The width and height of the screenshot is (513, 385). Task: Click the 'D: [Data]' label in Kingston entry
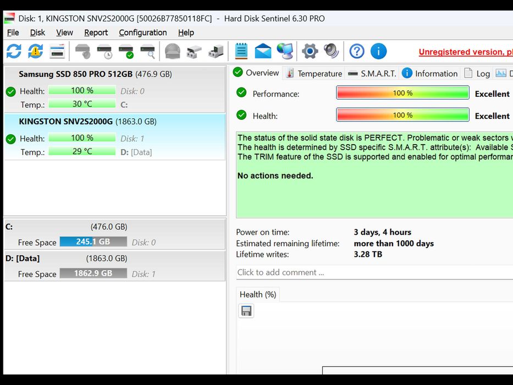tap(136, 152)
